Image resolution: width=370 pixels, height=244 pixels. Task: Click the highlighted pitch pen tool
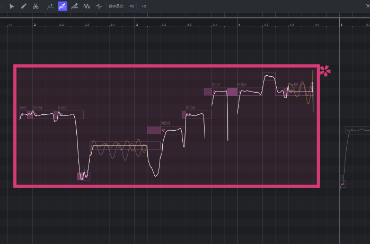tap(63, 6)
